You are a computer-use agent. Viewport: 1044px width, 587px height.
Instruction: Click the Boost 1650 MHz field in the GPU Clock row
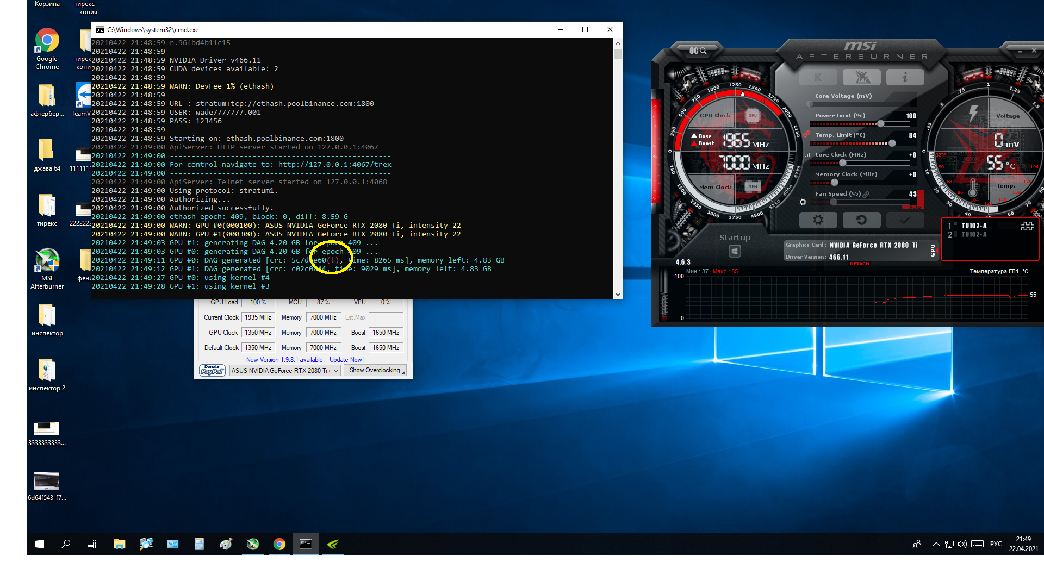(x=386, y=333)
